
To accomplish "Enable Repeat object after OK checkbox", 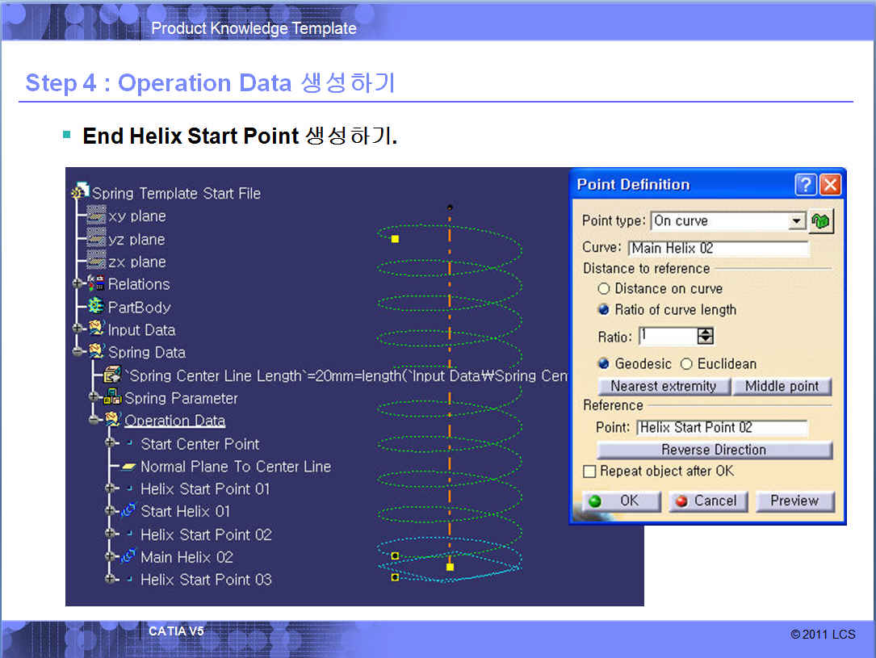I will pyautogui.click(x=589, y=471).
